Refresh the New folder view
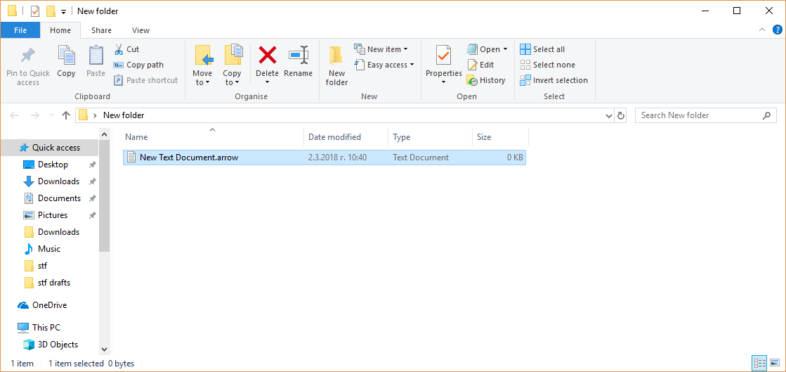This screenshot has height=372, width=786. click(x=621, y=115)
